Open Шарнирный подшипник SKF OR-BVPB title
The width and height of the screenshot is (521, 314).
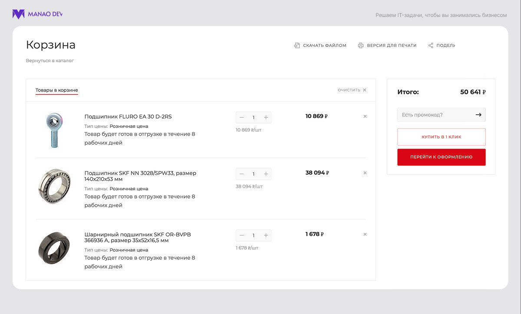[x=138, y=238]
